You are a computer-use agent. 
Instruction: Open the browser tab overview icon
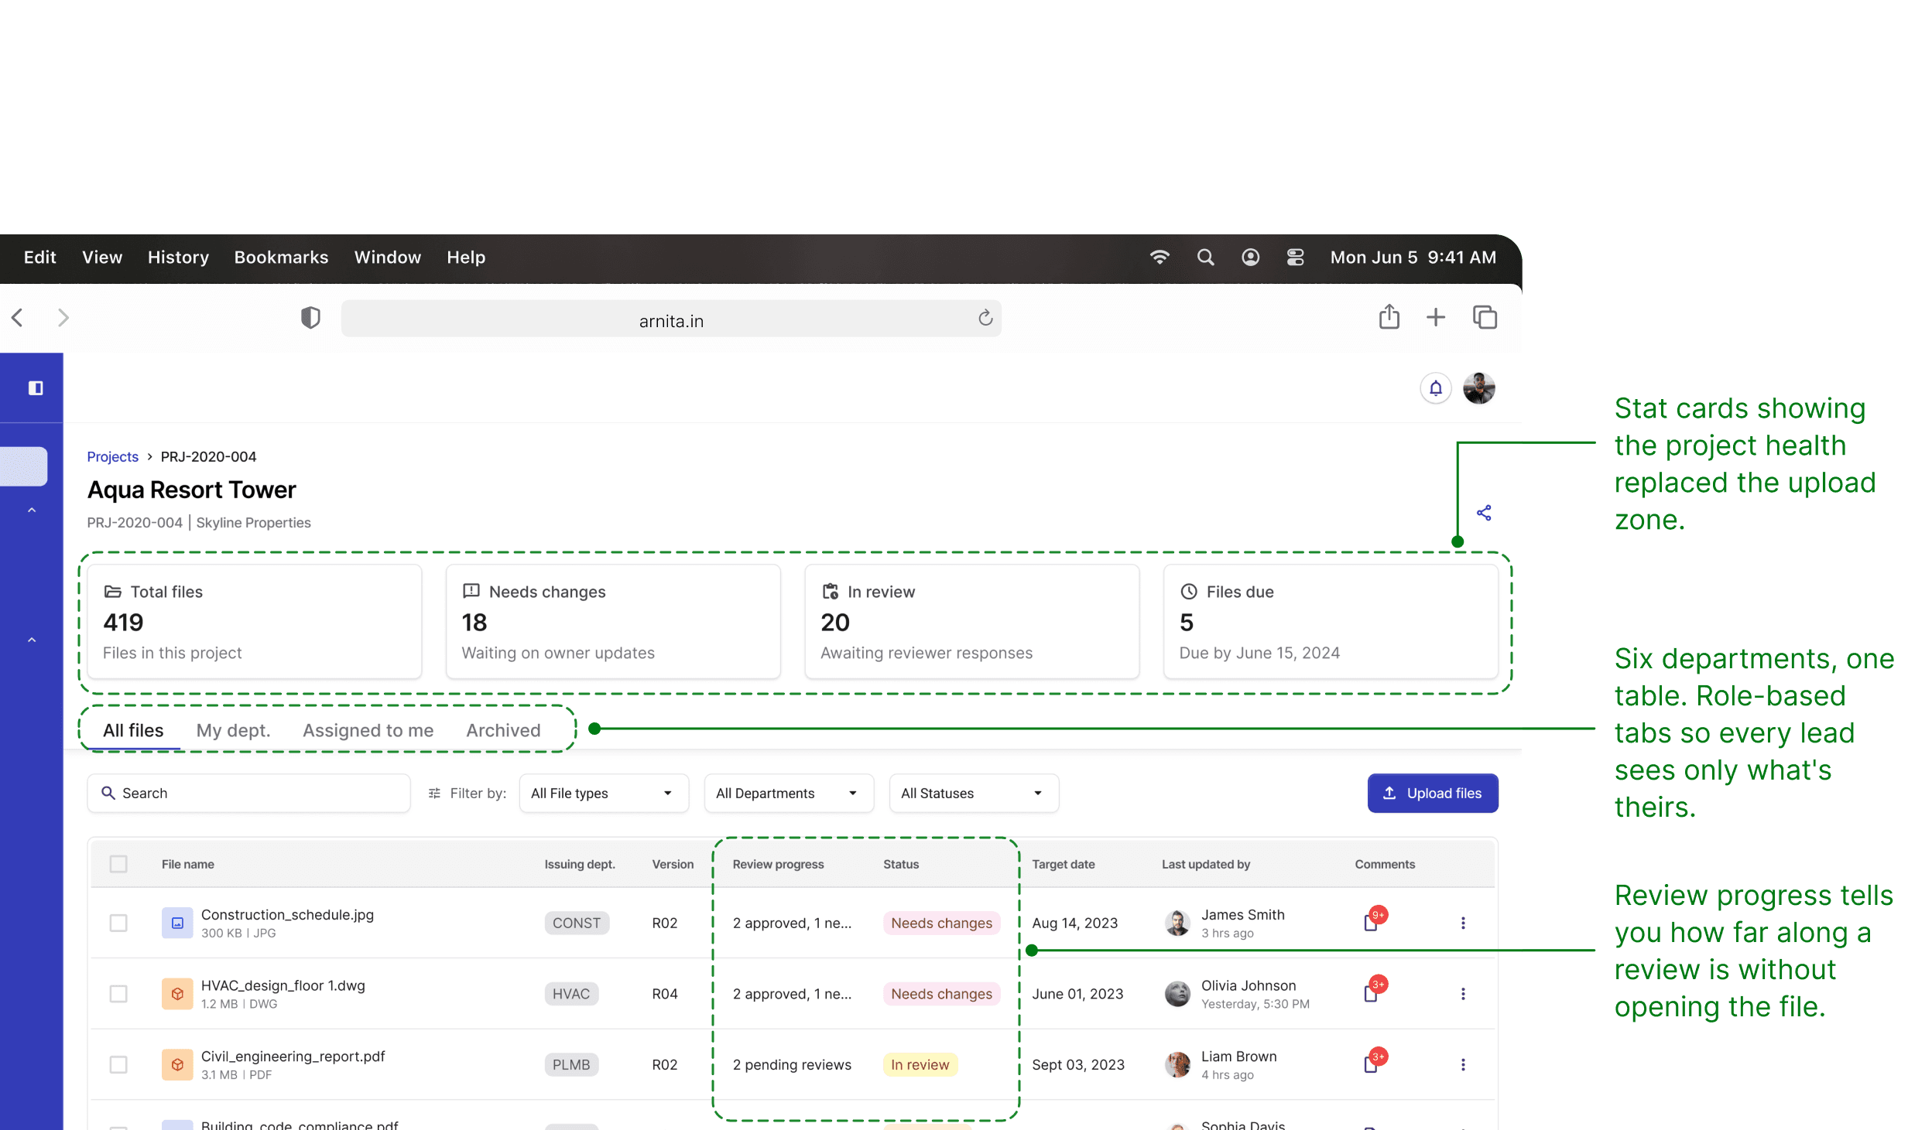tap(1484, 318)
